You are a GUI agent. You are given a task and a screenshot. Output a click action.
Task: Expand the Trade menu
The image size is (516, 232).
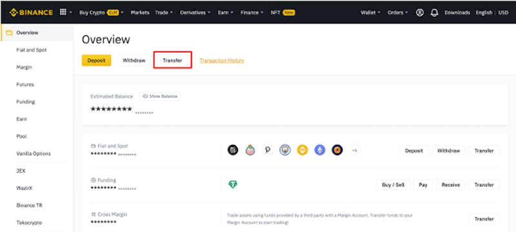pos(164,12)
